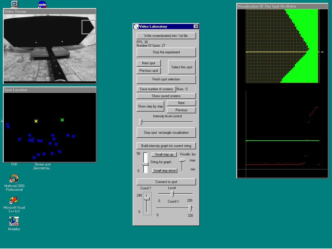Close the Video Laboratory window
Image resolution: width=332 pixels, height=249 pixels.
tap(196, 27)
